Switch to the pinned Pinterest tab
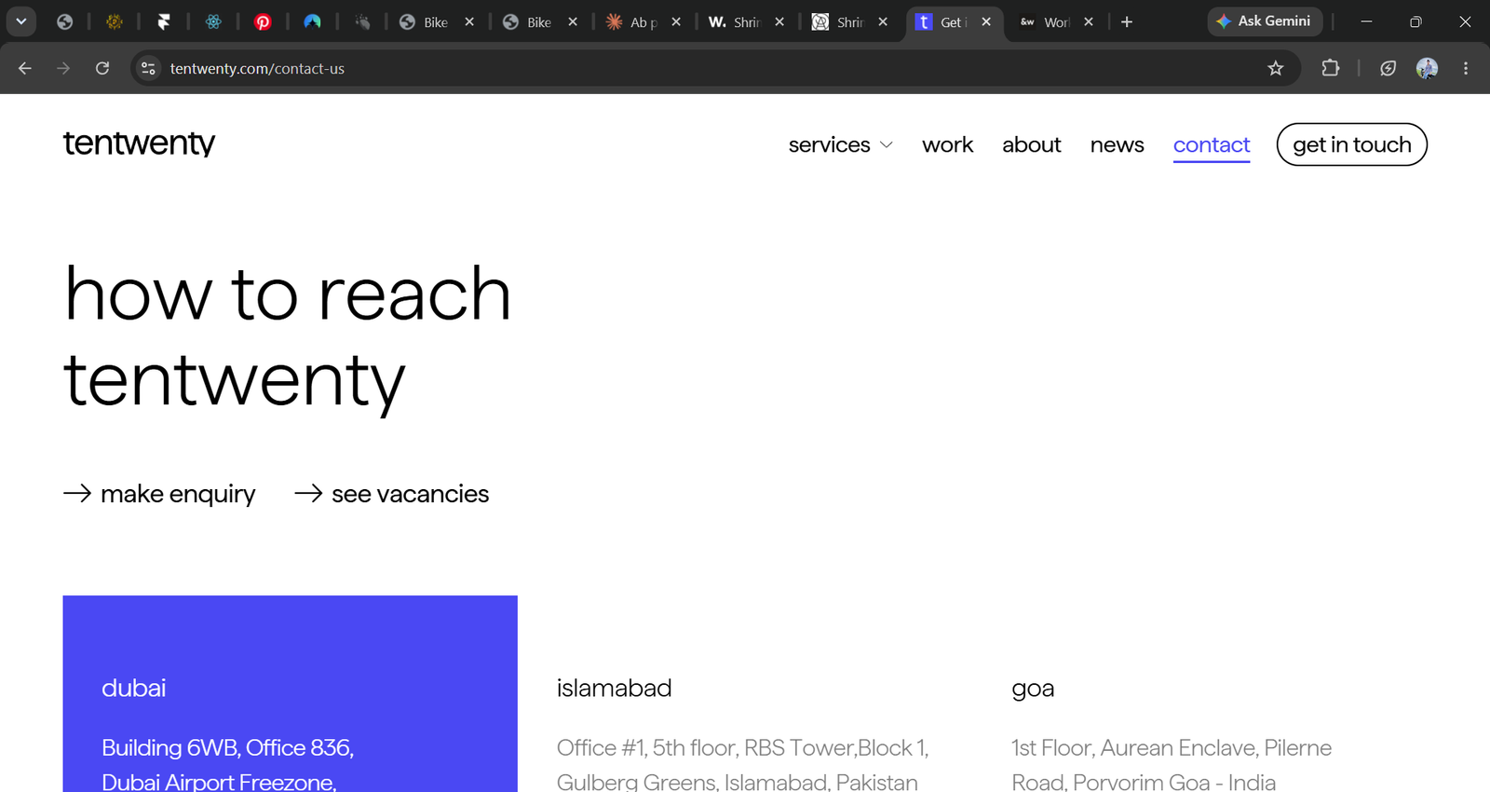The image size is (1490, 792). pos(263,21)
